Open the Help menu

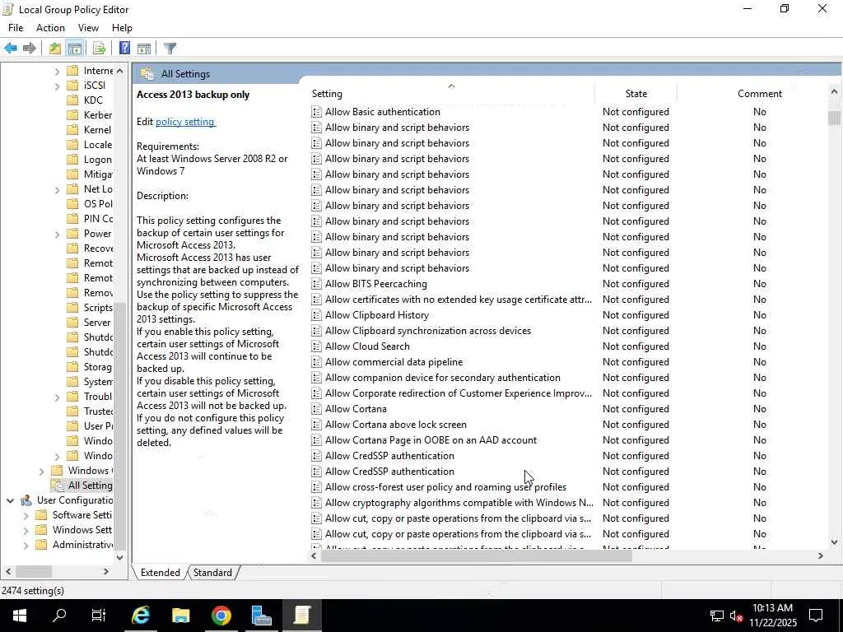122,28
